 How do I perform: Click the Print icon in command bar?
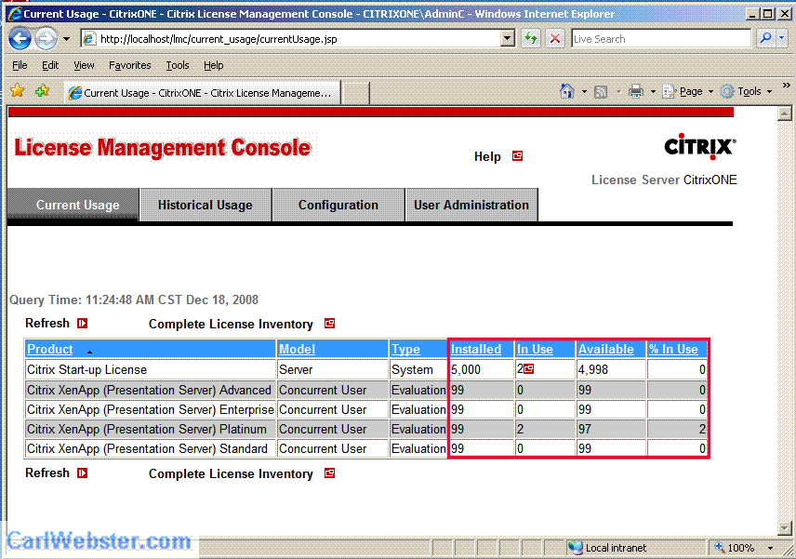click(x=635, y=91)
